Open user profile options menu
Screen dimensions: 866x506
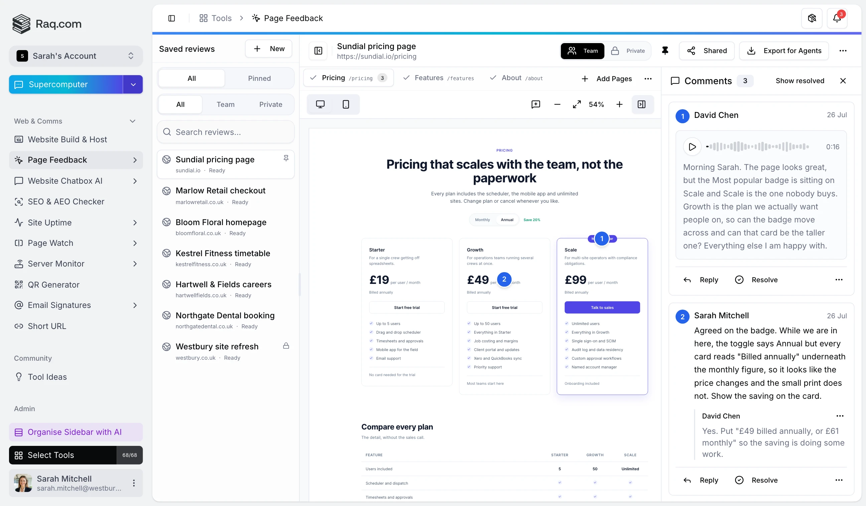134,483
